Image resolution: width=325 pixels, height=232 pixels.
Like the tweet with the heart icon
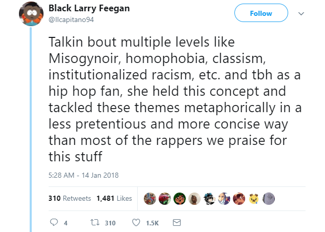point(136,223)
